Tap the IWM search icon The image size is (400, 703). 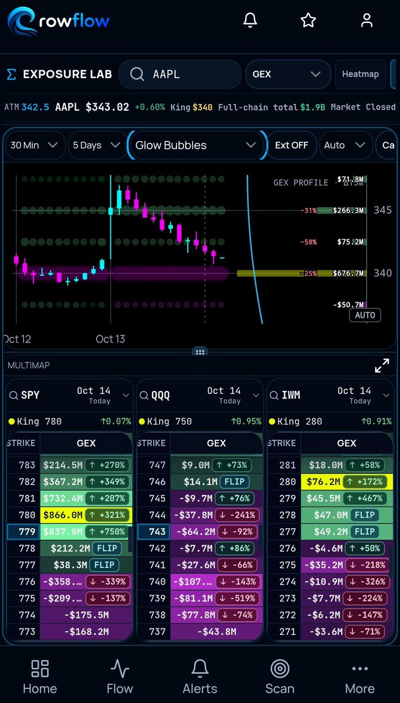click(274, 395)
